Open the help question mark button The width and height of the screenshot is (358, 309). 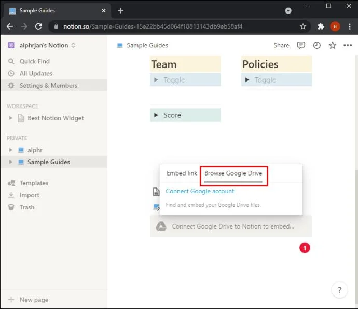point(339,290)
